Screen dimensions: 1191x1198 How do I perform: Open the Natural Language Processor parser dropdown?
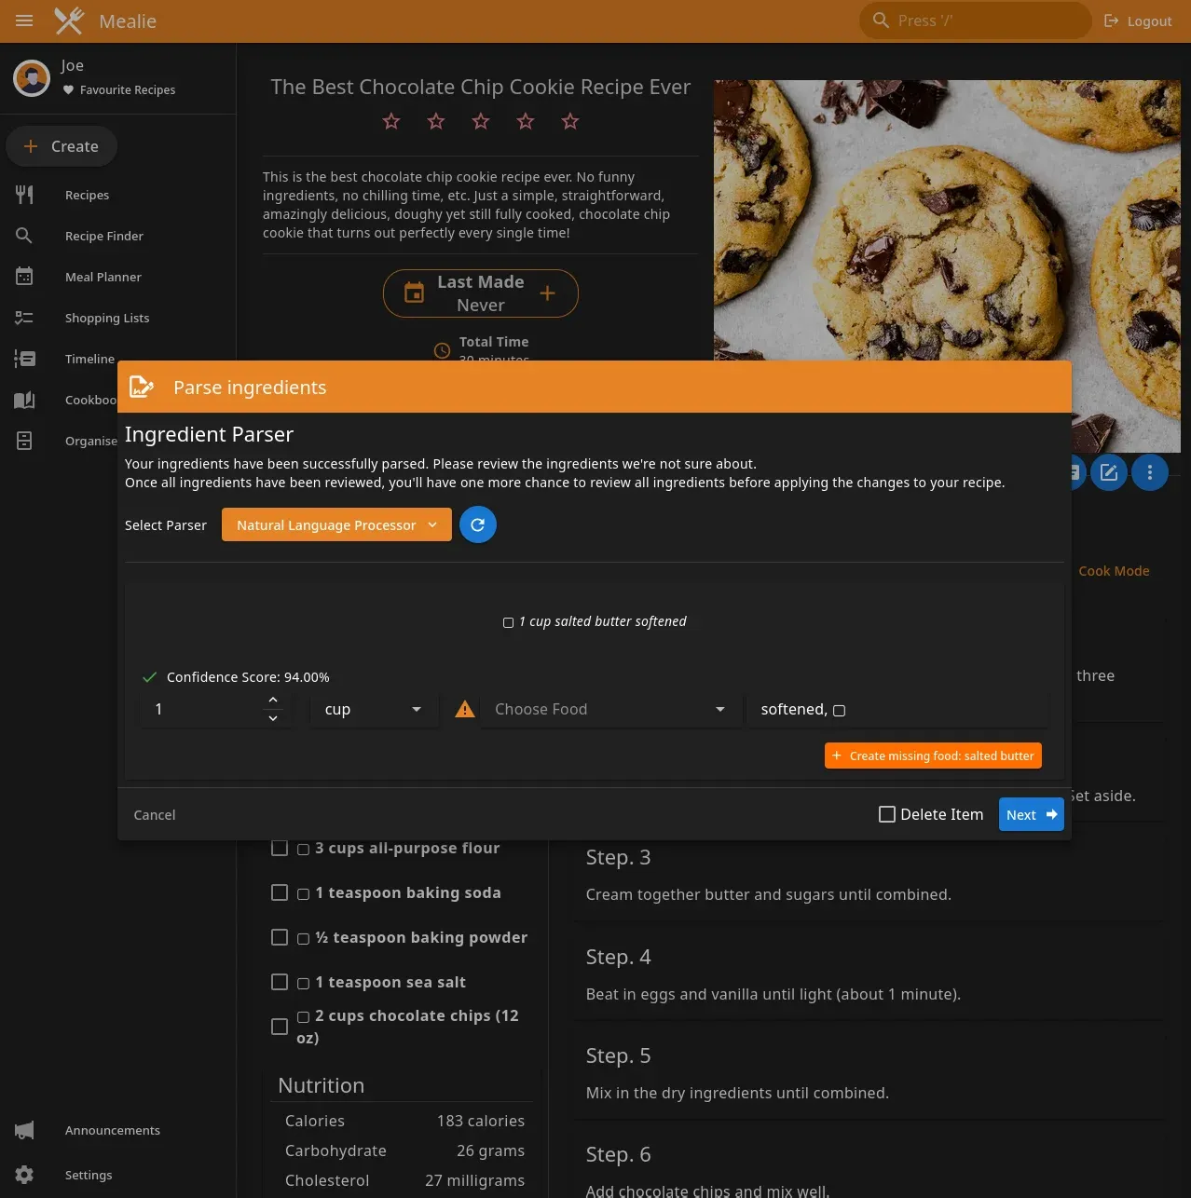pos(336,524)
